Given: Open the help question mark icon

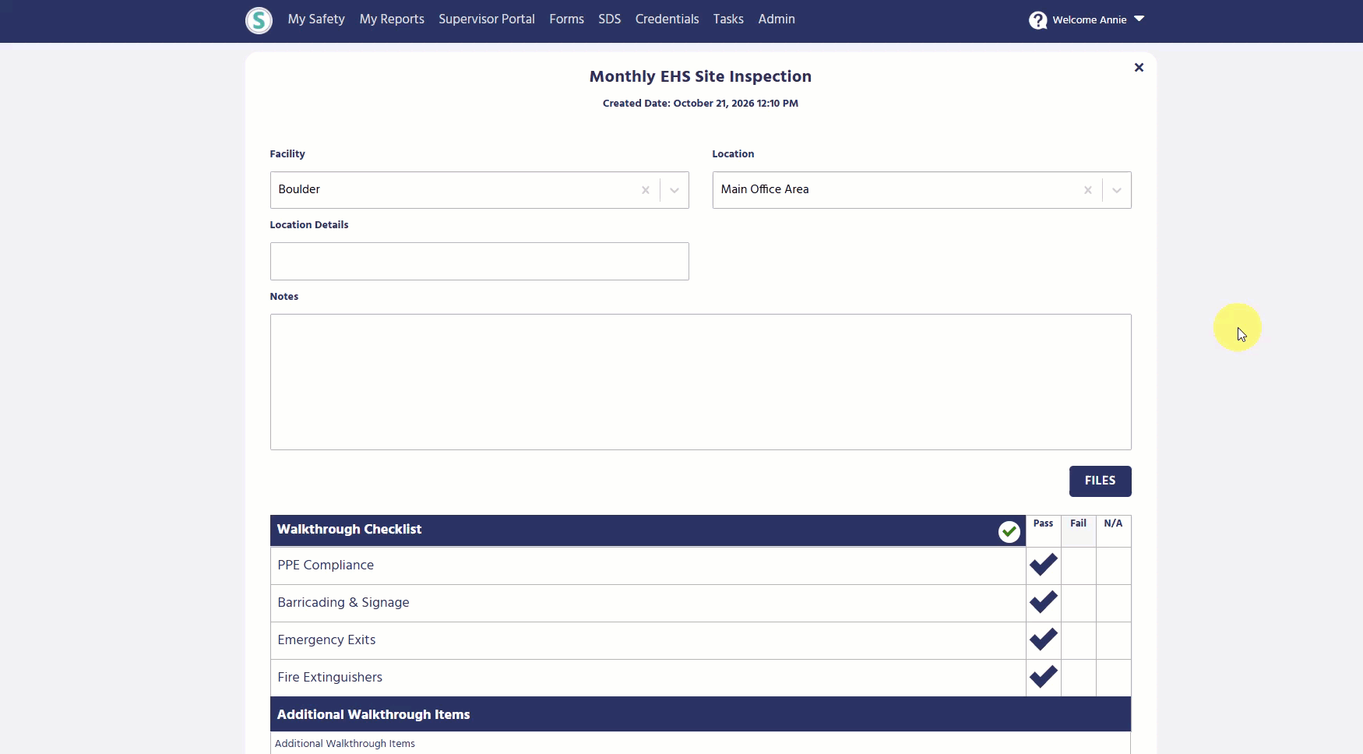Looking at the screenshot, I should tap(1037, 19).
